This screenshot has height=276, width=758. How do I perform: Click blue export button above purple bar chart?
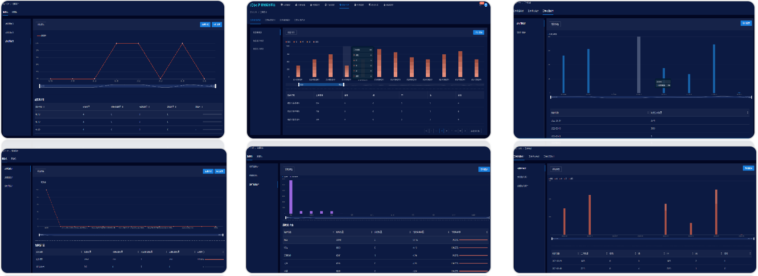point(484,169)
